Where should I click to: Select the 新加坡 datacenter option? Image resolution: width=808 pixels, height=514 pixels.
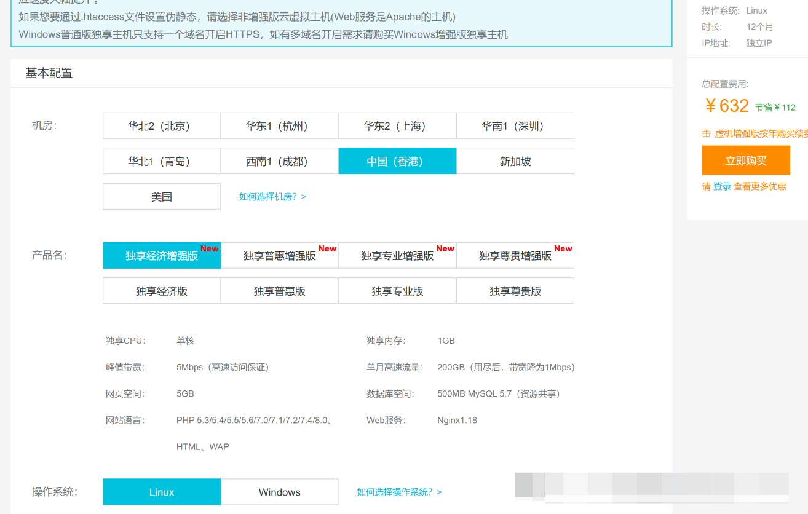[x=515, y=160]
